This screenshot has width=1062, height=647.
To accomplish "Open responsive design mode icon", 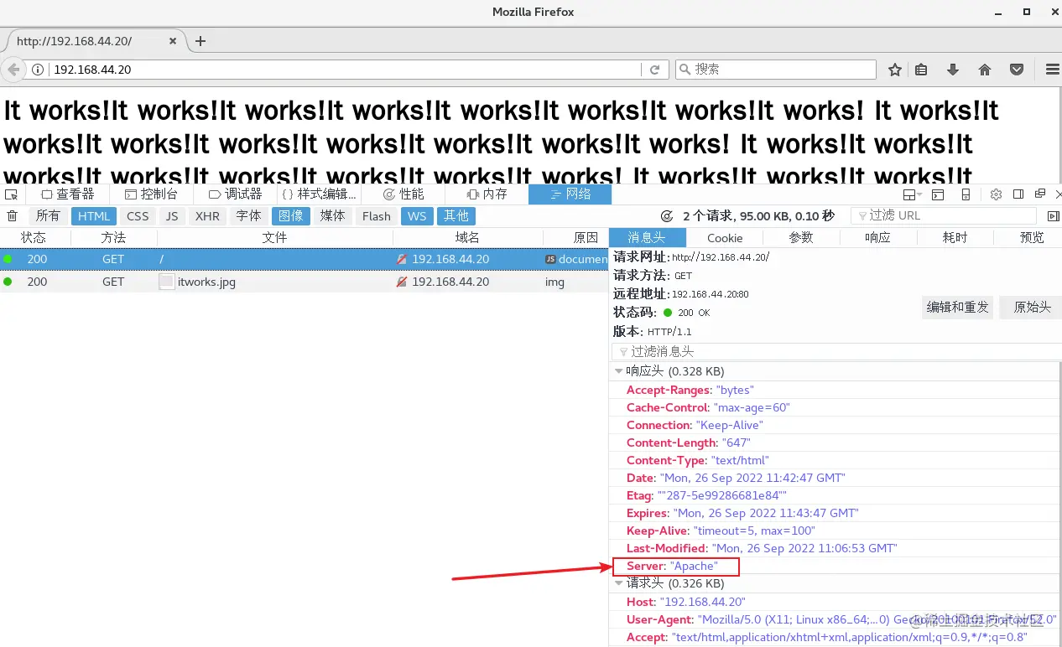I will 966,194.
